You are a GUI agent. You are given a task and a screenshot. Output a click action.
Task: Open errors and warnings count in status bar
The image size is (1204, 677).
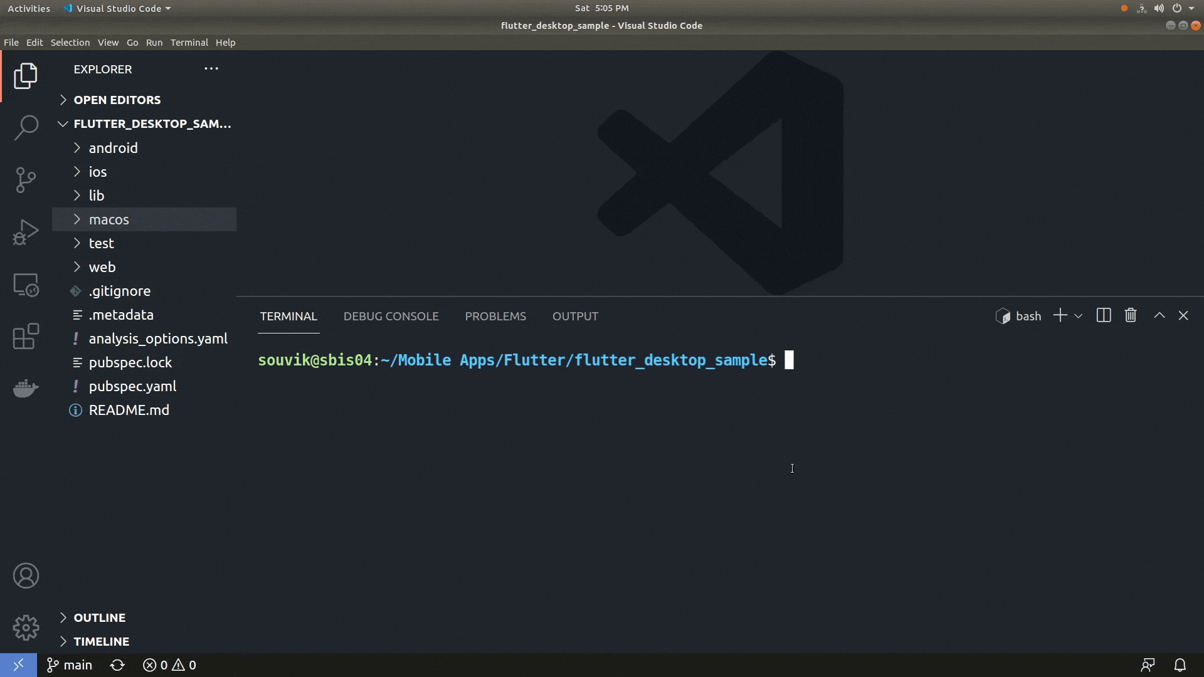pos(169,665)
